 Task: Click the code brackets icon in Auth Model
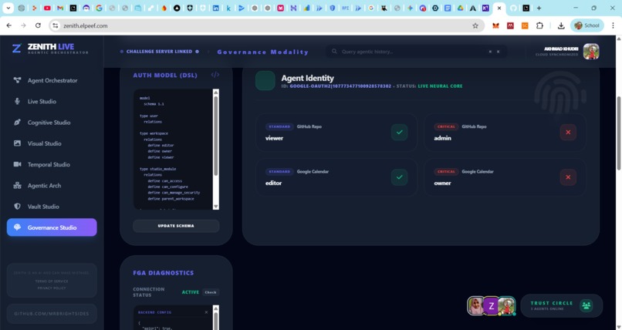215,75
